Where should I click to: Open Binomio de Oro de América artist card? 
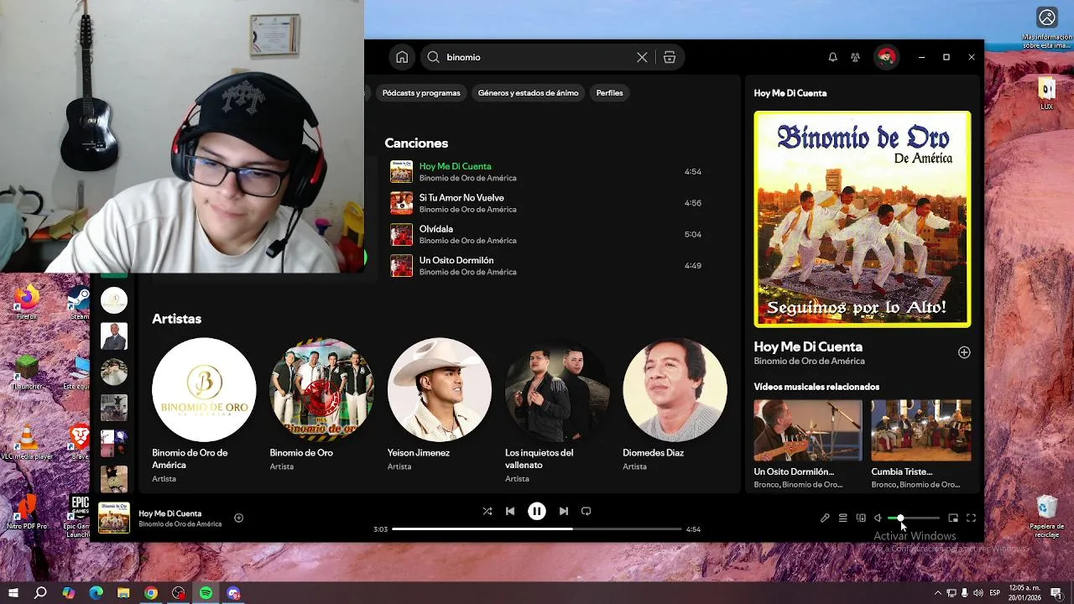coord(204,410)
